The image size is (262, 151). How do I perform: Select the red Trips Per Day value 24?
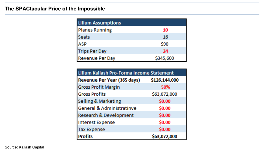(x=165, y=51)
